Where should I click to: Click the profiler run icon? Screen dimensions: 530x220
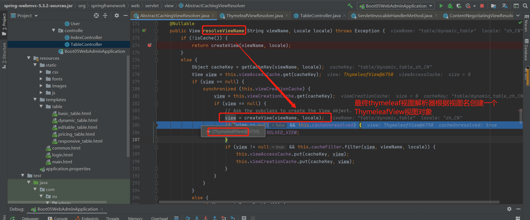468,6
